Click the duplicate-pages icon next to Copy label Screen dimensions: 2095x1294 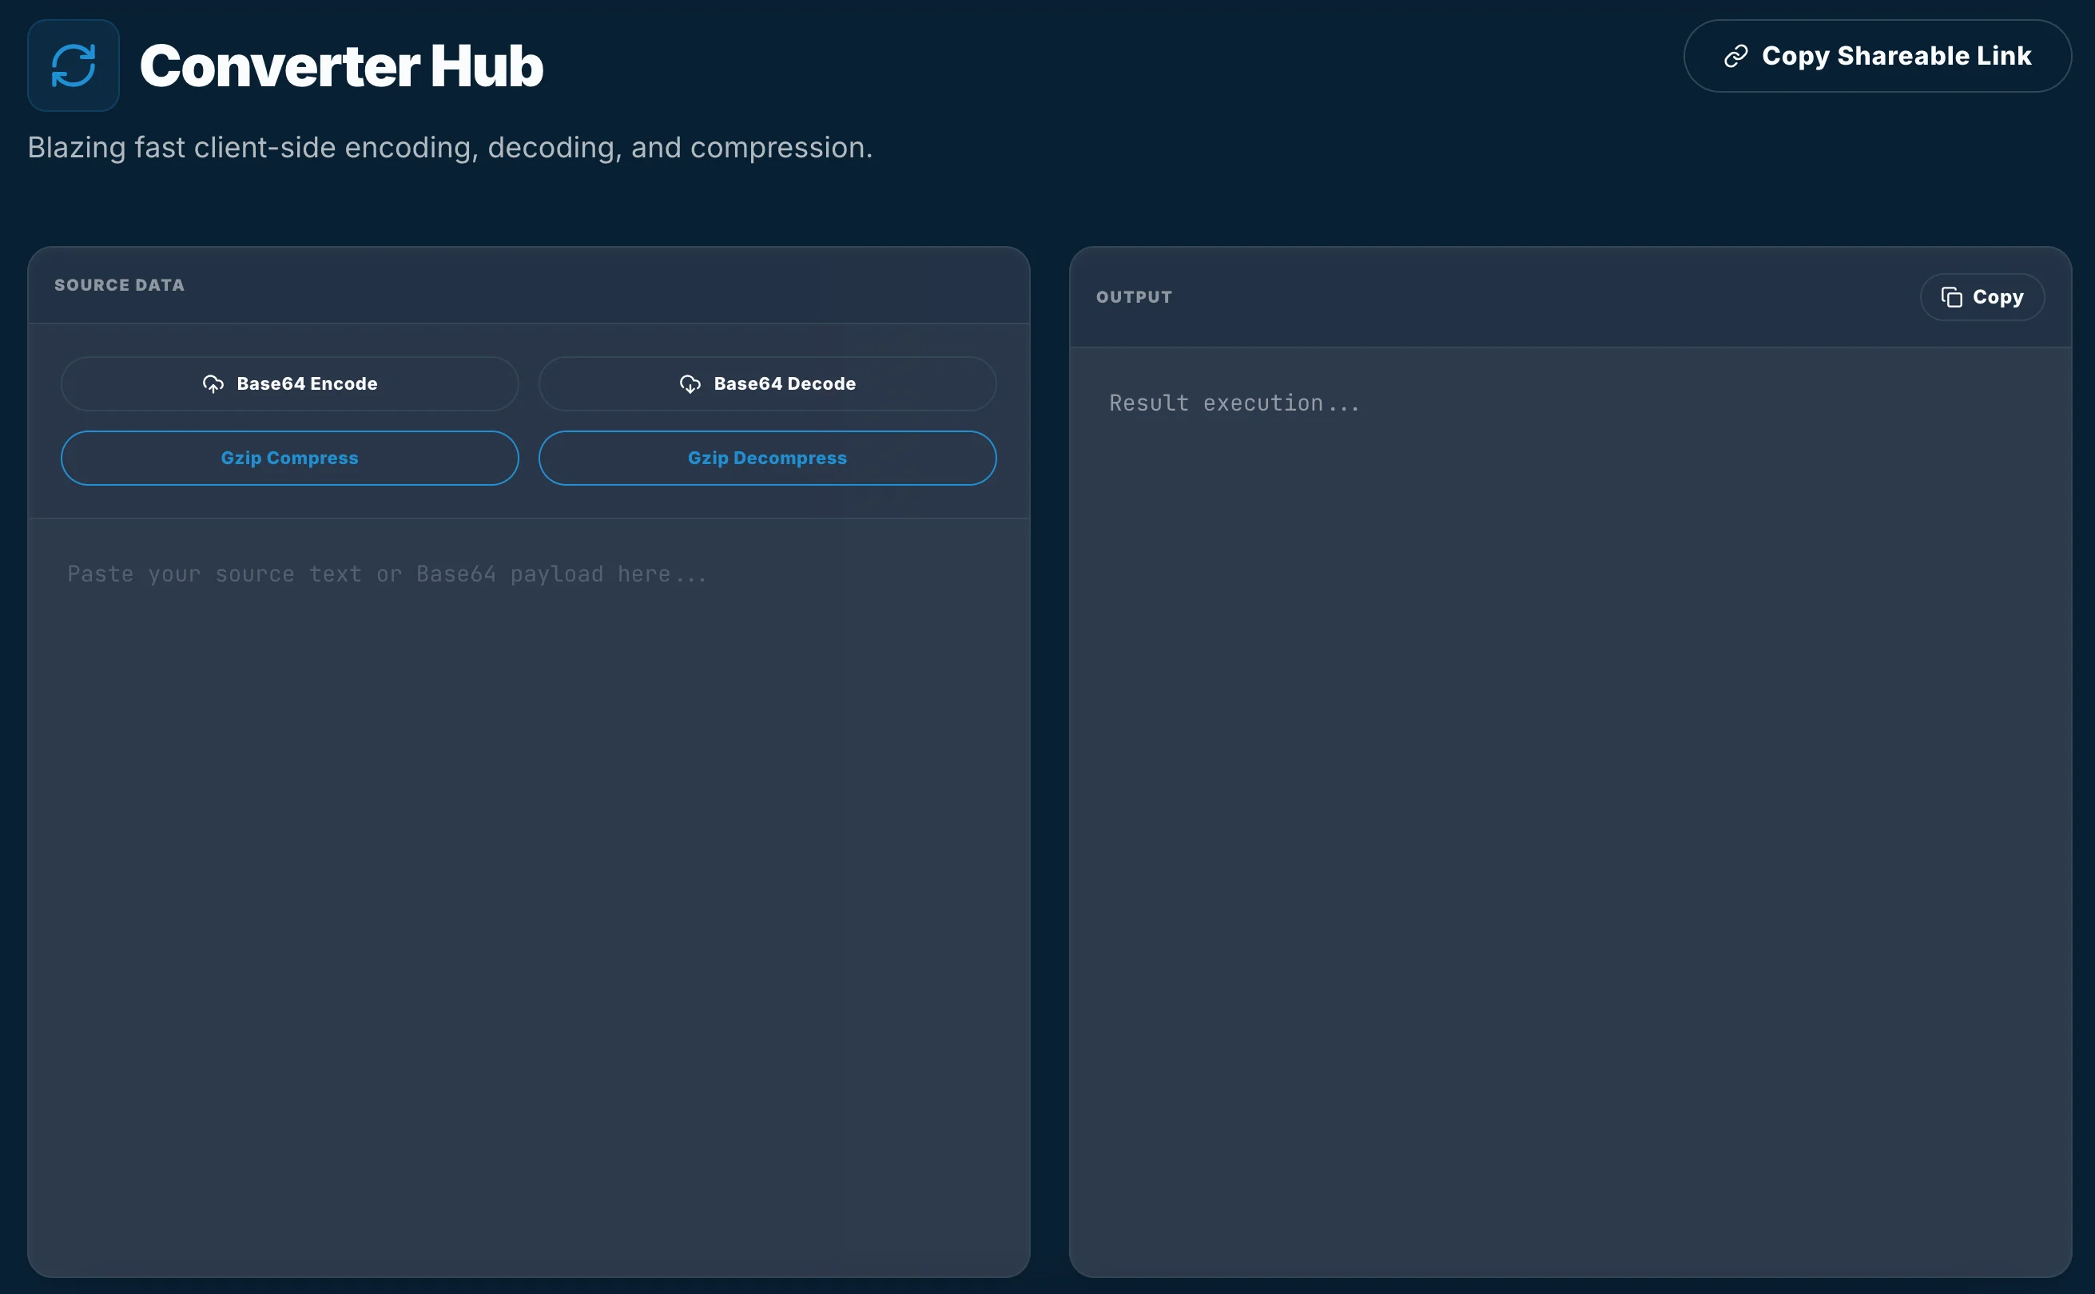[1952, 296]
